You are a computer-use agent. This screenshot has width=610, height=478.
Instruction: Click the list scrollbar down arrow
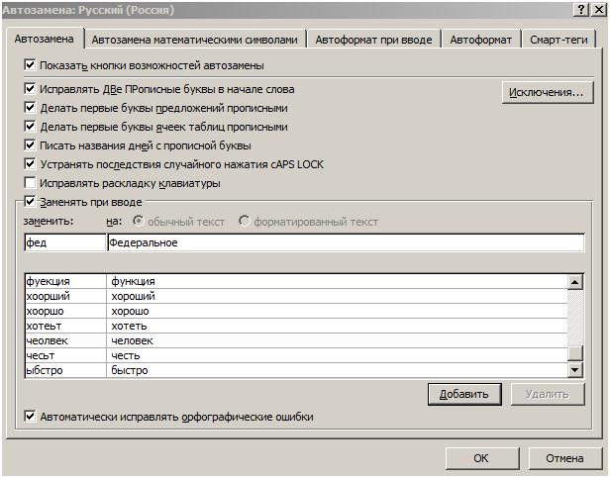575,369
